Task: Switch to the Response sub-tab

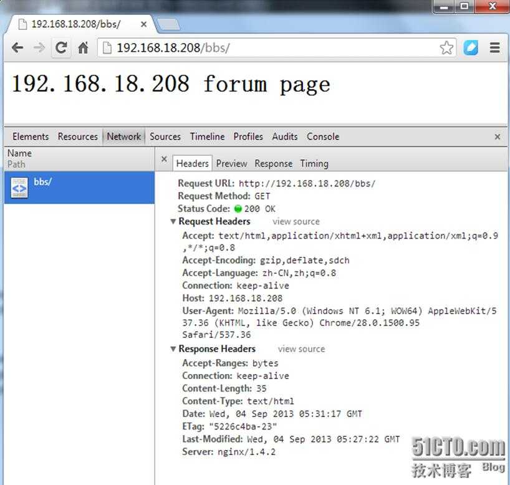Action: 273,163
